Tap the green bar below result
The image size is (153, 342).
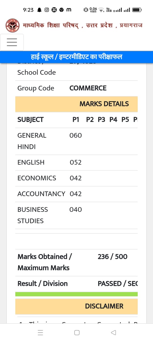tap(76, 294)
